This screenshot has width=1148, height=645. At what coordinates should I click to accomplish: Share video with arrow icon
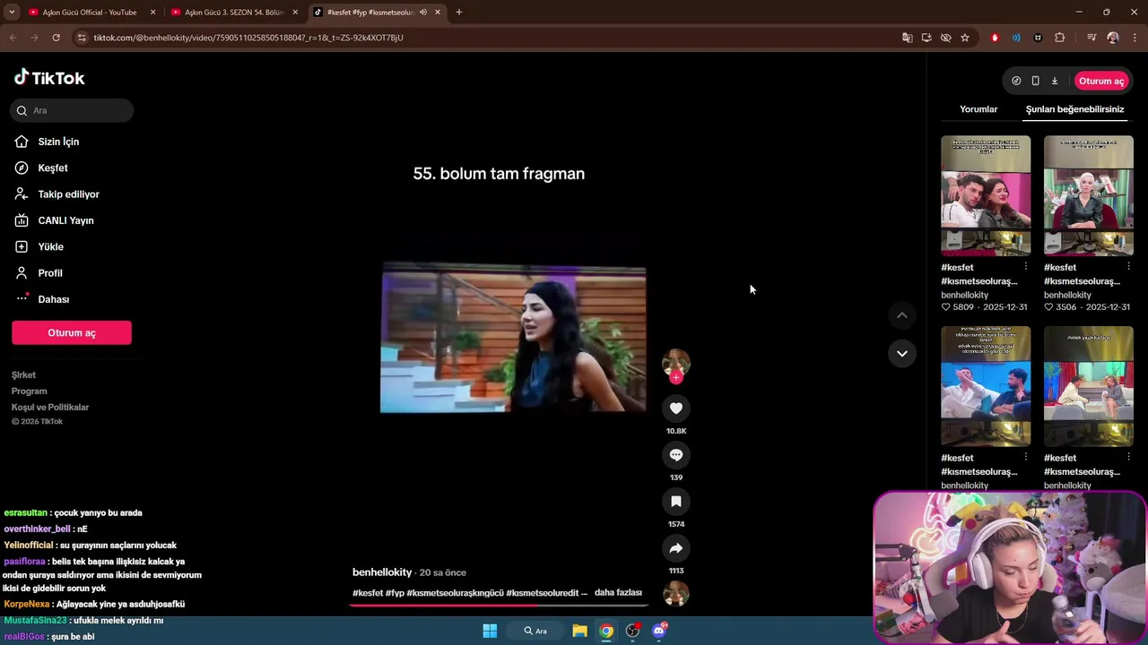(x=676, y=548)
